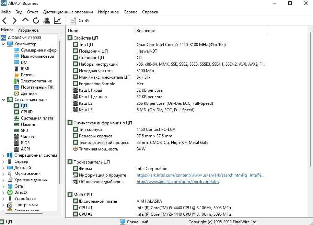Expand the Операционная система node arrow
Screen dimensions: 313x225
tap(3, 156)
